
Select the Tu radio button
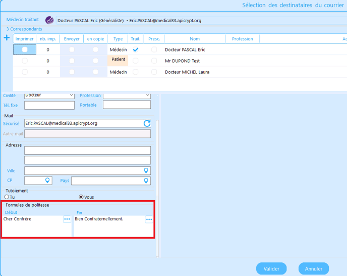[x=7, y=197]
